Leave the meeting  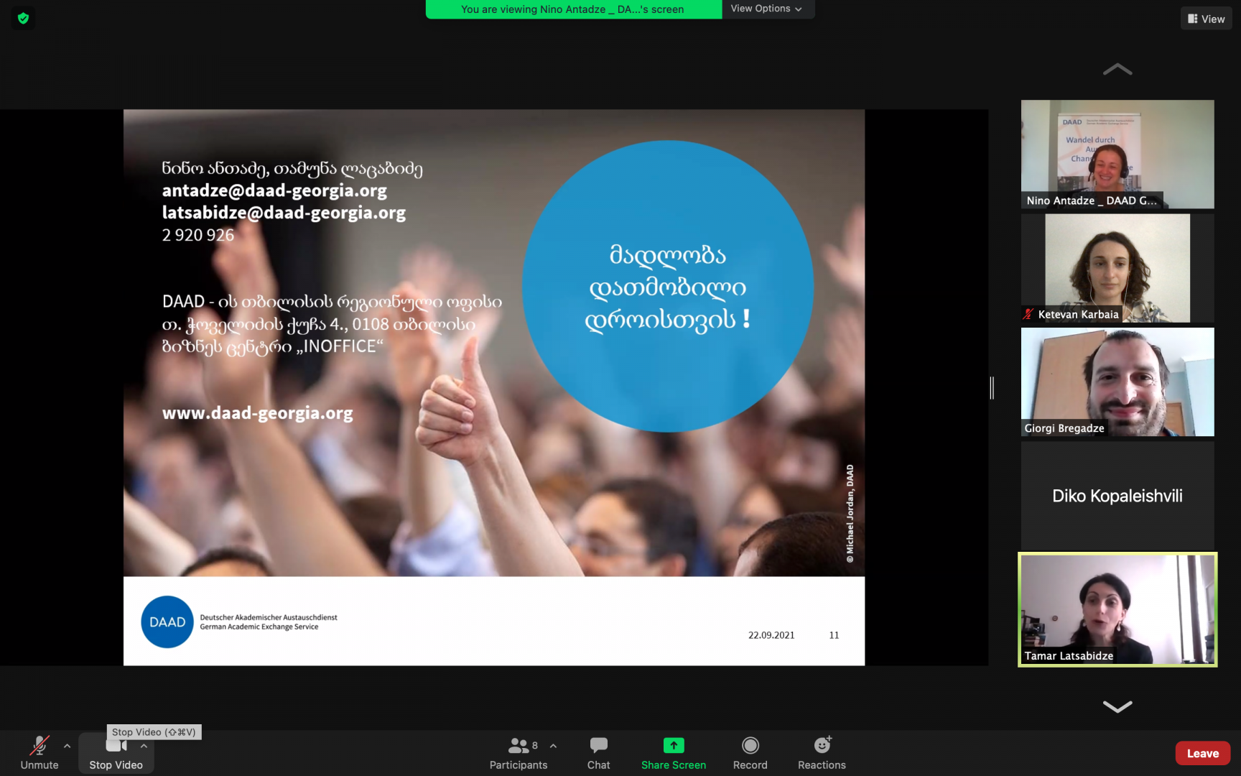pyautogui.click(x=1202, y=753)
